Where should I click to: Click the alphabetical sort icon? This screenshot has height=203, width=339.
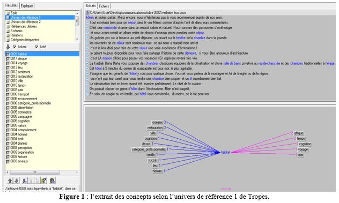point(25,181)
